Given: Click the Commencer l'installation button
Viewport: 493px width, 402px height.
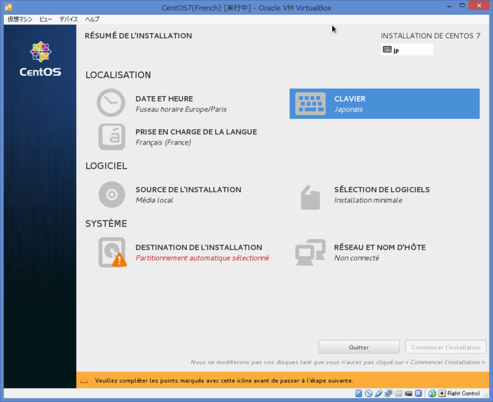Looking at the screenshot, I should pyautogui.click(x=446, y=347).
